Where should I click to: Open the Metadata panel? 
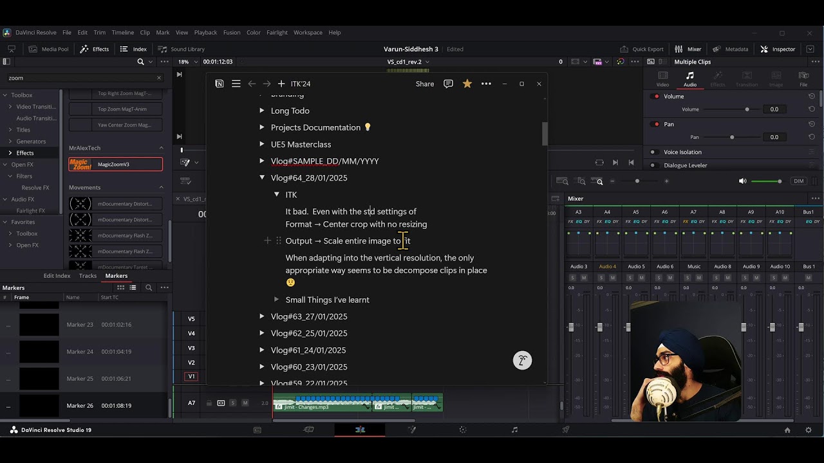(x=730, y=49)
